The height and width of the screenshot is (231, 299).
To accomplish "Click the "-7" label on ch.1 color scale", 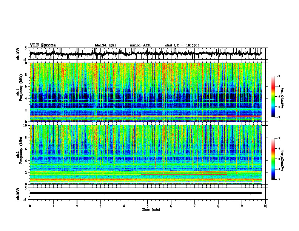I will [x=279, y=117].
